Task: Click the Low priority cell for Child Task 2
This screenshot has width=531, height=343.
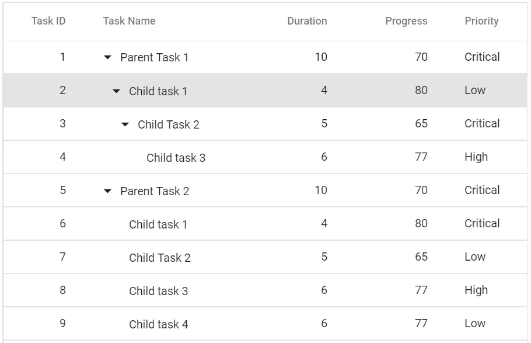Action: coord(476,257)
